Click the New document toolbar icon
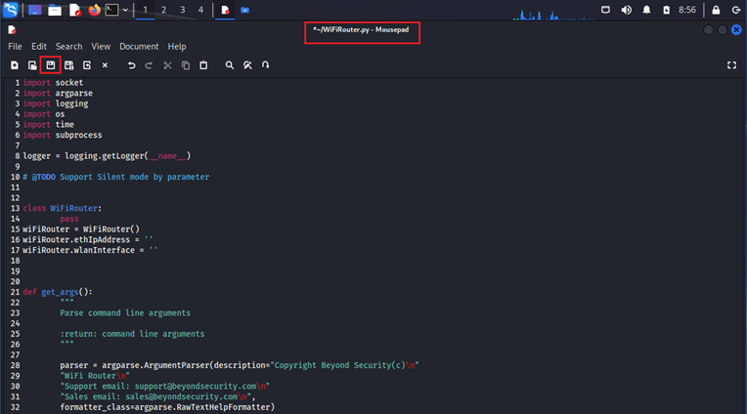747x414 pixels. 15,65
